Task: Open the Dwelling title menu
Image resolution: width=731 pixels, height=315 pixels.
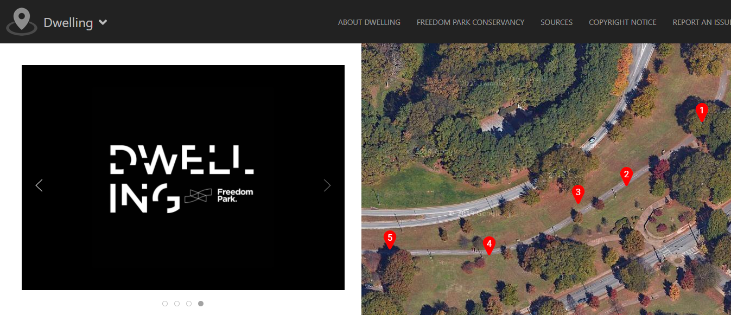Action: point(68,23)
